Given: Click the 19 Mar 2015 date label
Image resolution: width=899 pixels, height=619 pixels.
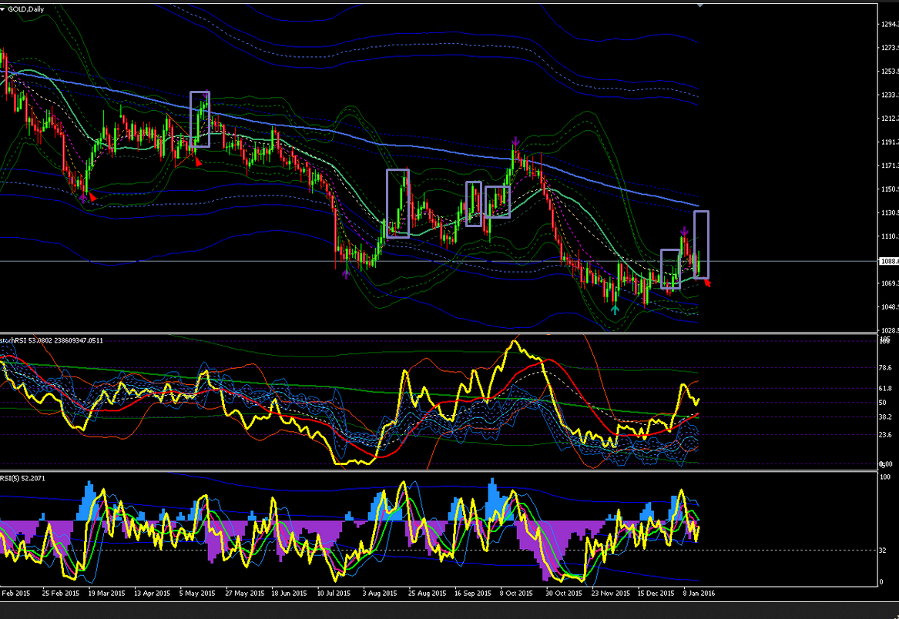Looking at the screenshot, I should [x=106, y=593].
